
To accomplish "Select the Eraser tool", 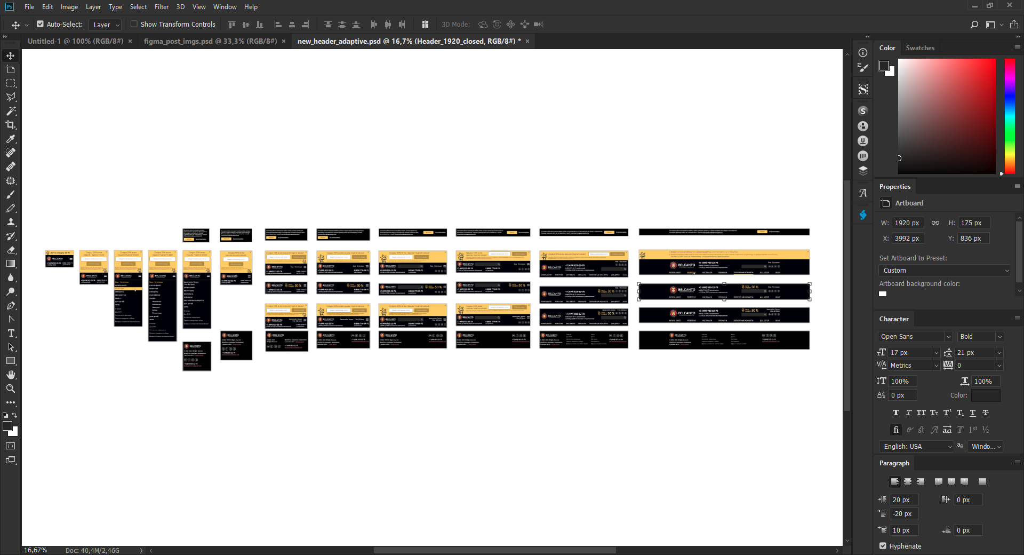I will (x=11, y=250).
